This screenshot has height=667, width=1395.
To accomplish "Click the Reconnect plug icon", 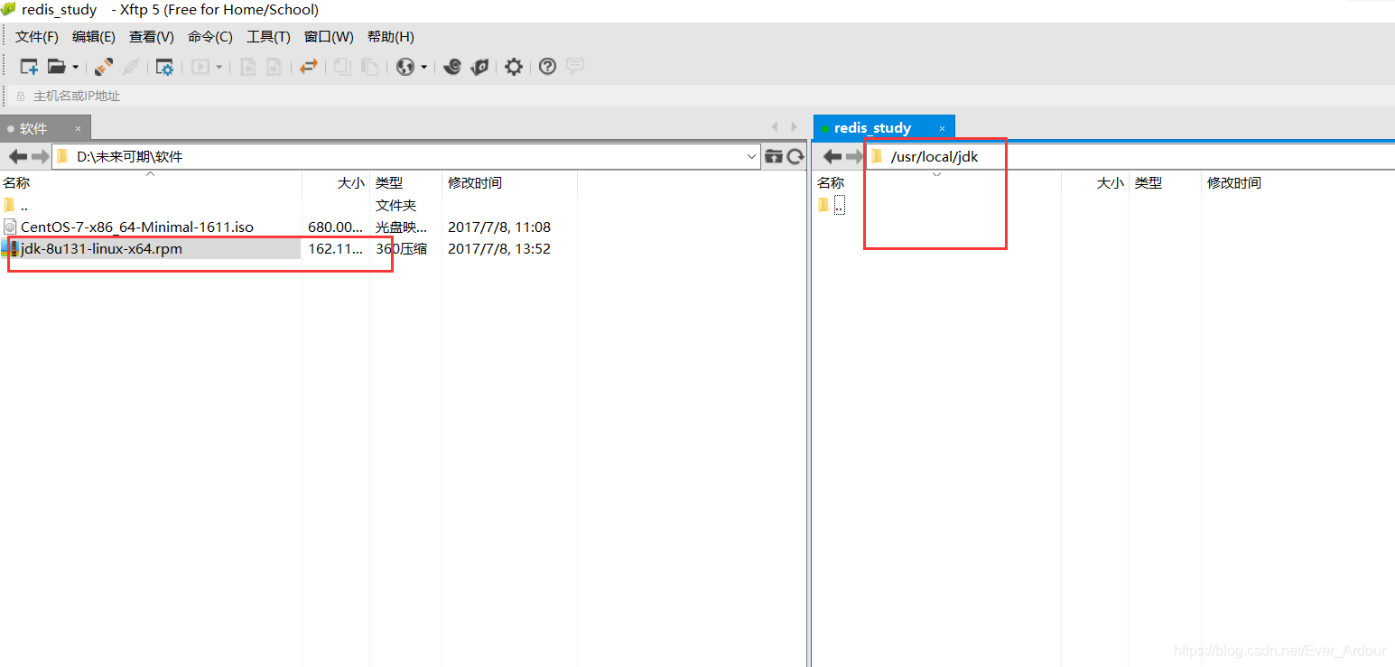I will click(104, 67).
